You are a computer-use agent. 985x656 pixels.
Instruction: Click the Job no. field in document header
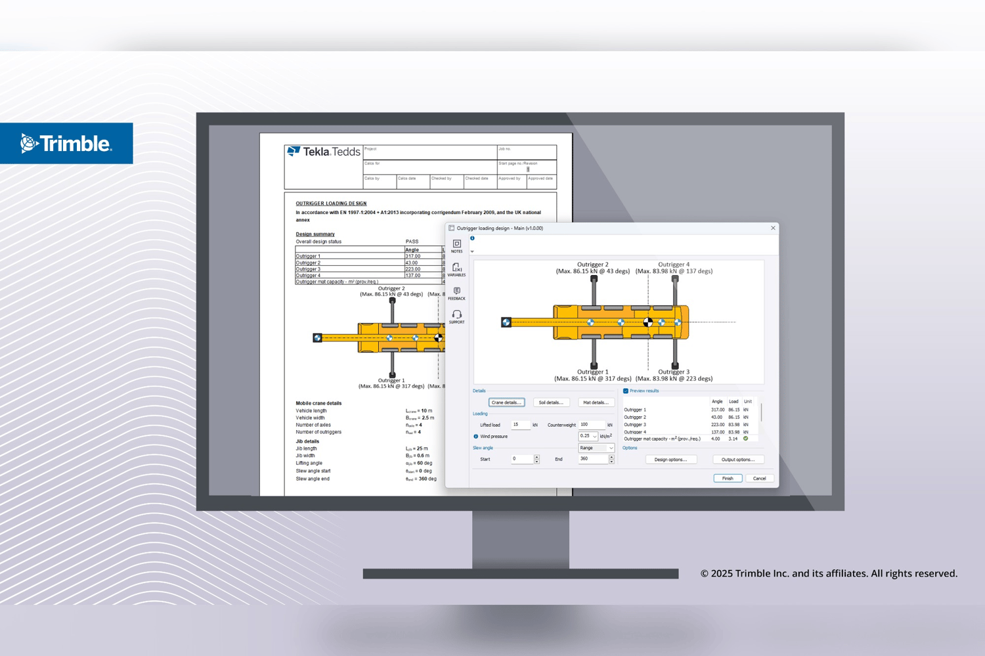(527, 152)
